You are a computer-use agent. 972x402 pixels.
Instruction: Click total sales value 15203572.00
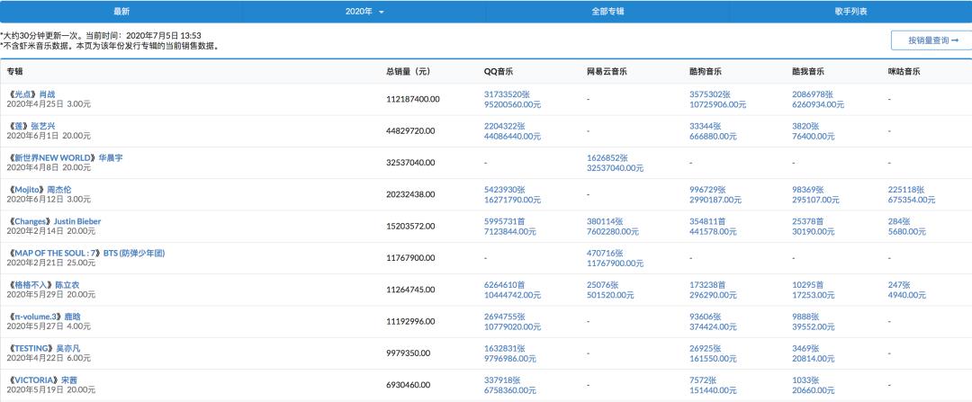(410, 226)
